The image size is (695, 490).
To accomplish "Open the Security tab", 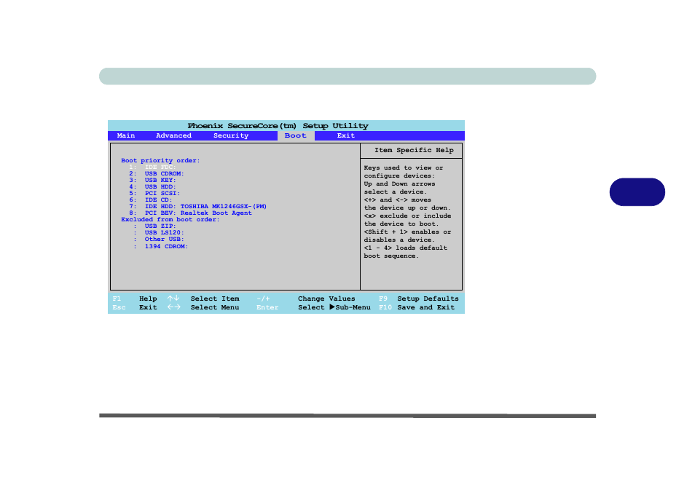I will [231, 135].
